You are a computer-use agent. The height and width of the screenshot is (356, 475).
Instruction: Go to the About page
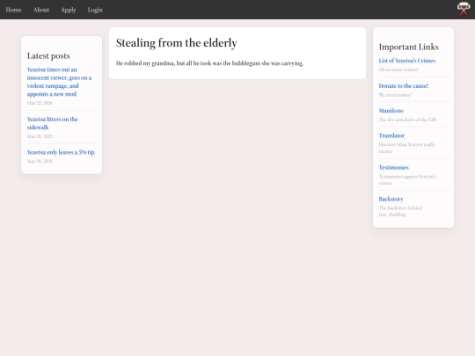[x=41, y=10]
